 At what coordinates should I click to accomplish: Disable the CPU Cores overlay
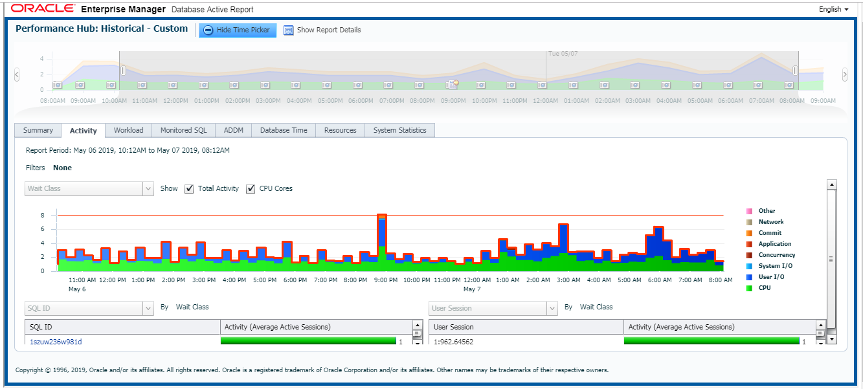pyautogui.click(x=251, y=188)
